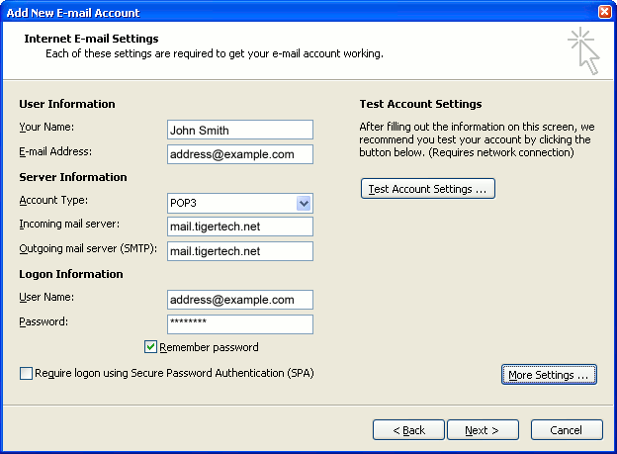Screen dimensions: 617x454
Task: Focus the User Name input box
Action: tap(239, 300)
